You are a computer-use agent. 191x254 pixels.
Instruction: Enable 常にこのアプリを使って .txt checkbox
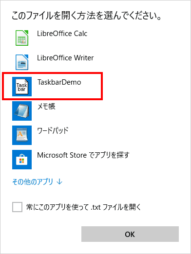tap(17, 207)
